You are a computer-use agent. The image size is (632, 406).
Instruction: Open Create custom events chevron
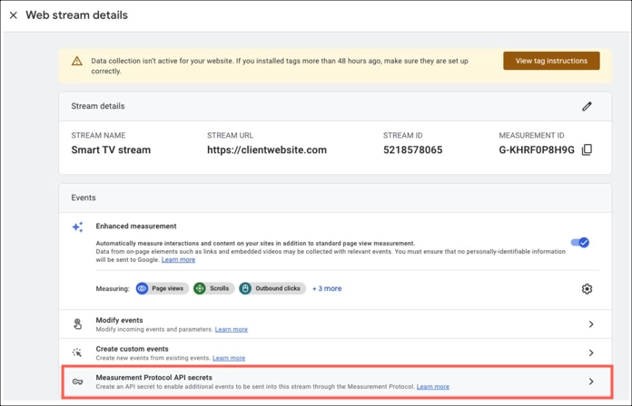tap(591, 353)
